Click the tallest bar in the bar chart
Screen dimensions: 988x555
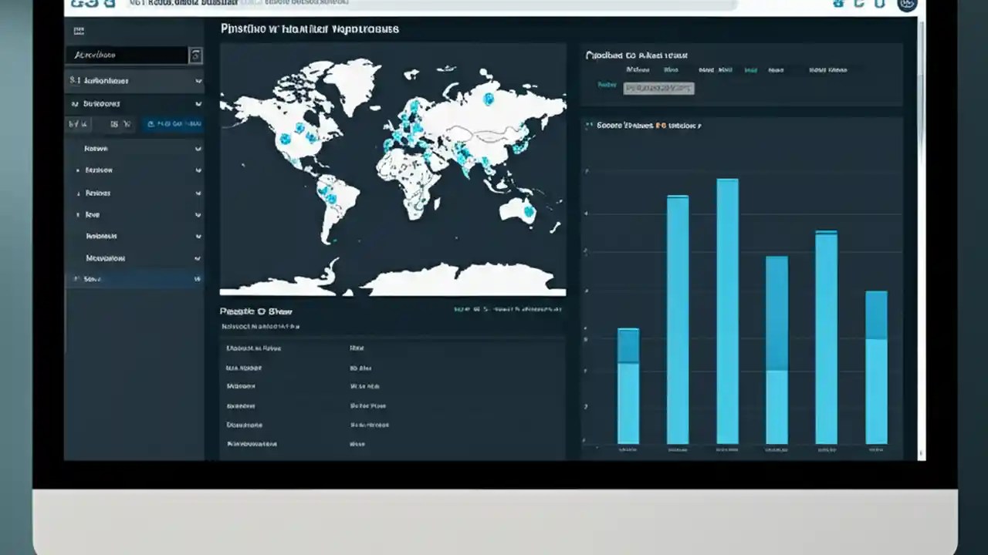click(x=727, y=308)
